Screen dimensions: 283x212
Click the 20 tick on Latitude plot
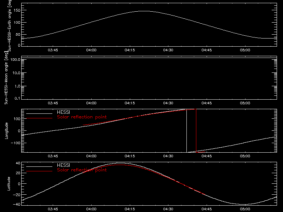click(x=18, y=173)
